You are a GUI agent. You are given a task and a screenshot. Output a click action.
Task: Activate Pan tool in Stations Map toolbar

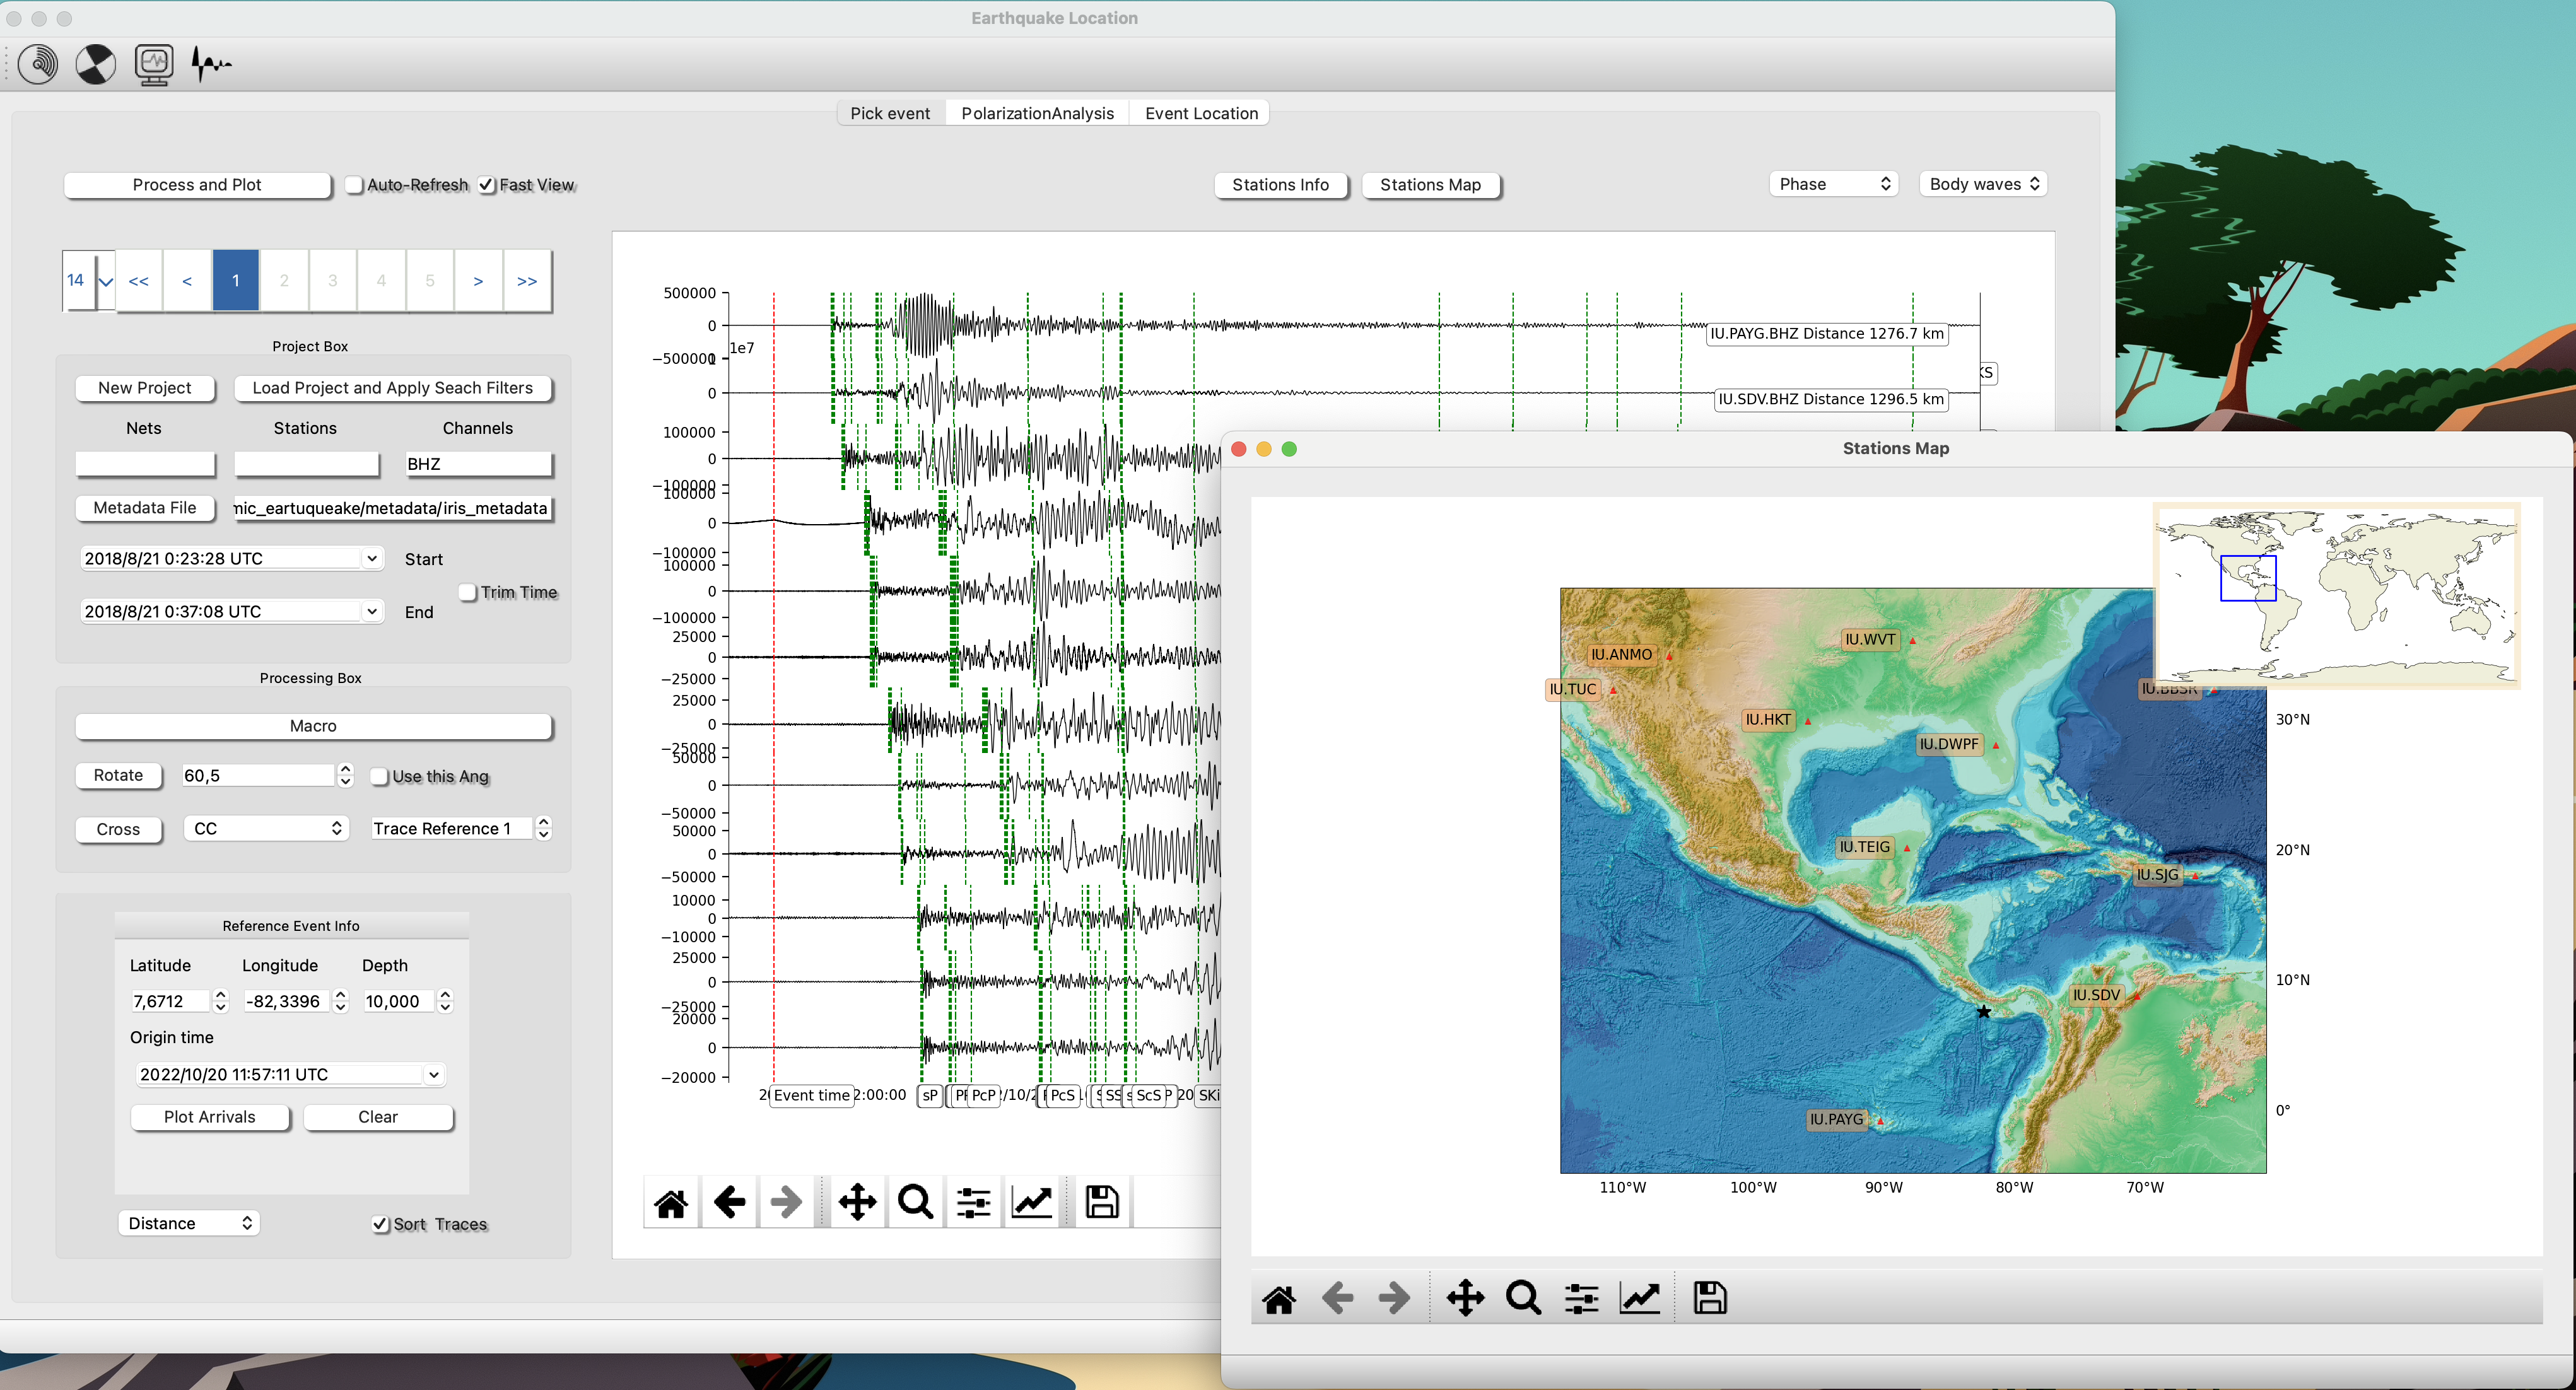click(1465, 1299)
